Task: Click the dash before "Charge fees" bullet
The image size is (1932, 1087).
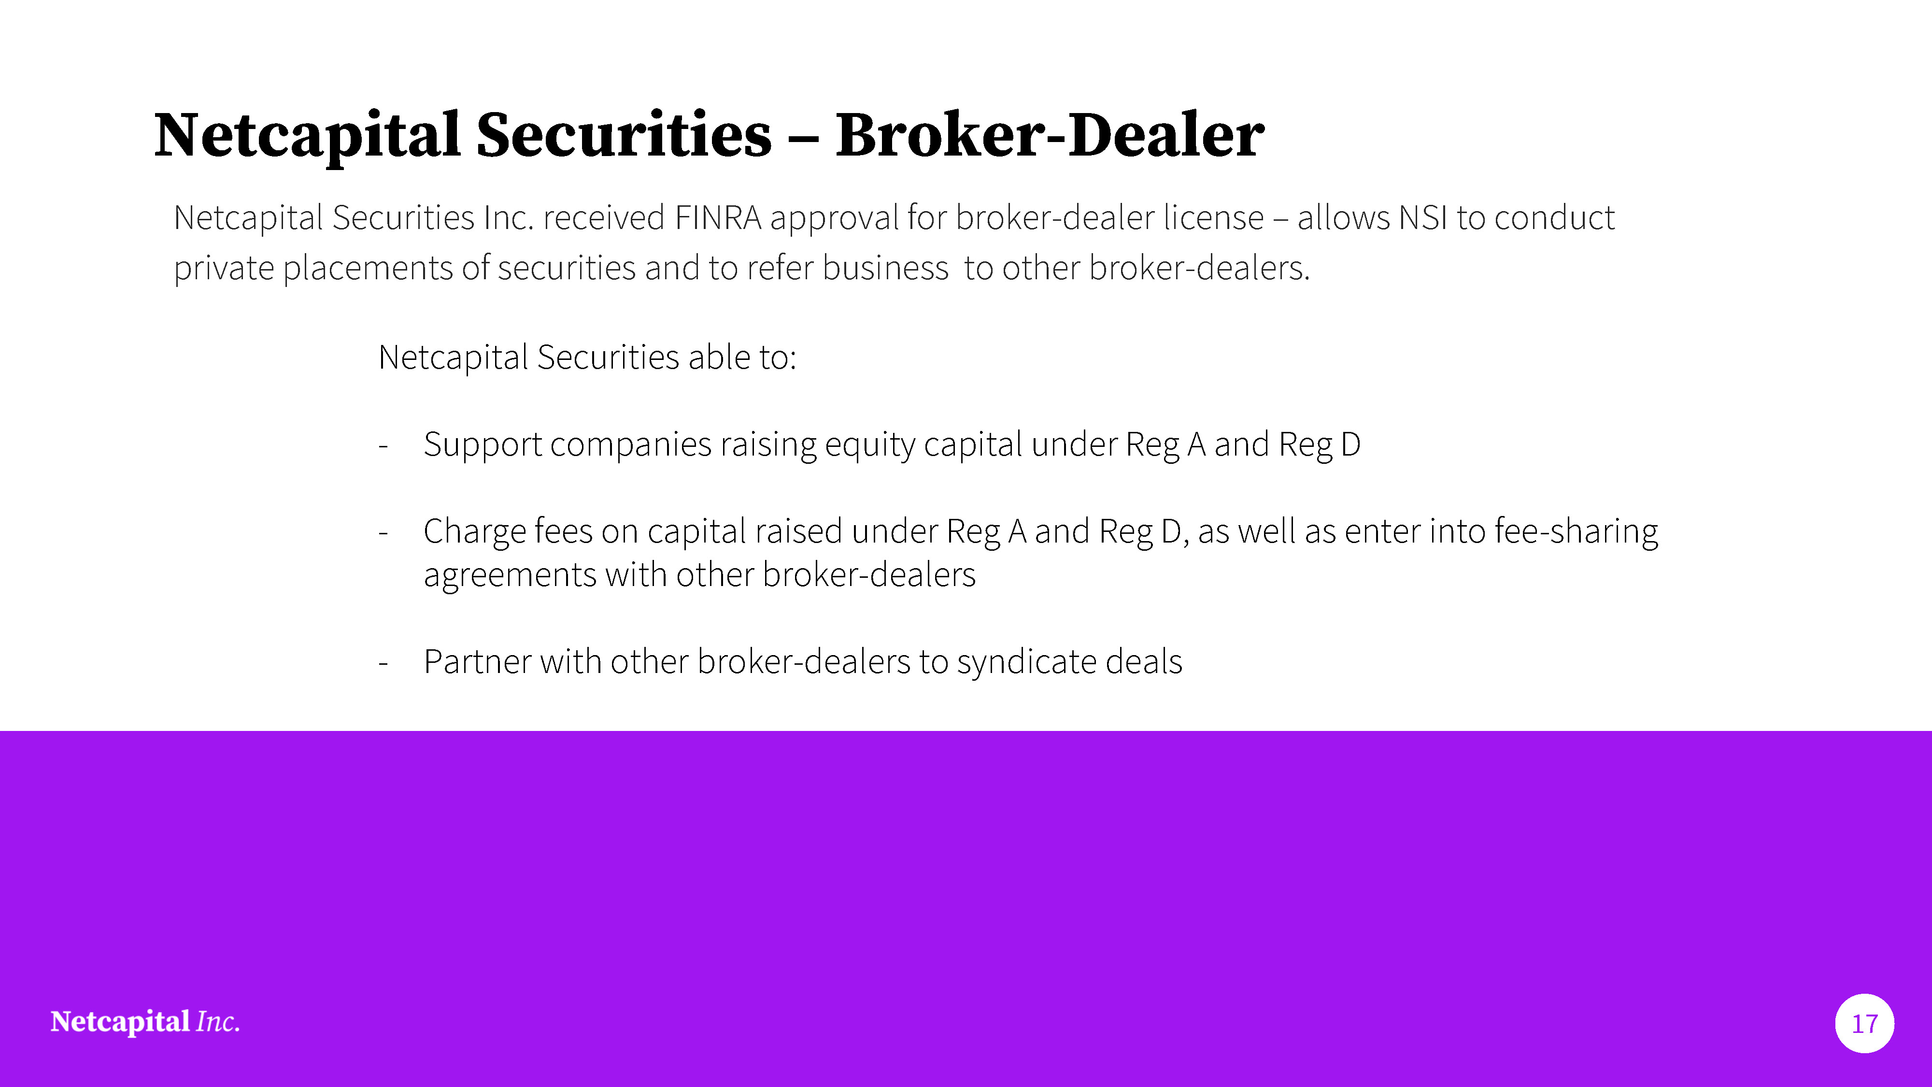Action: [x=383, y=532]
